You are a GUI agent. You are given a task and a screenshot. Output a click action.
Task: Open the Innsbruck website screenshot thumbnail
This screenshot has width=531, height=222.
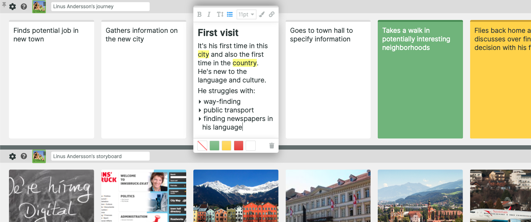point(144,196)
